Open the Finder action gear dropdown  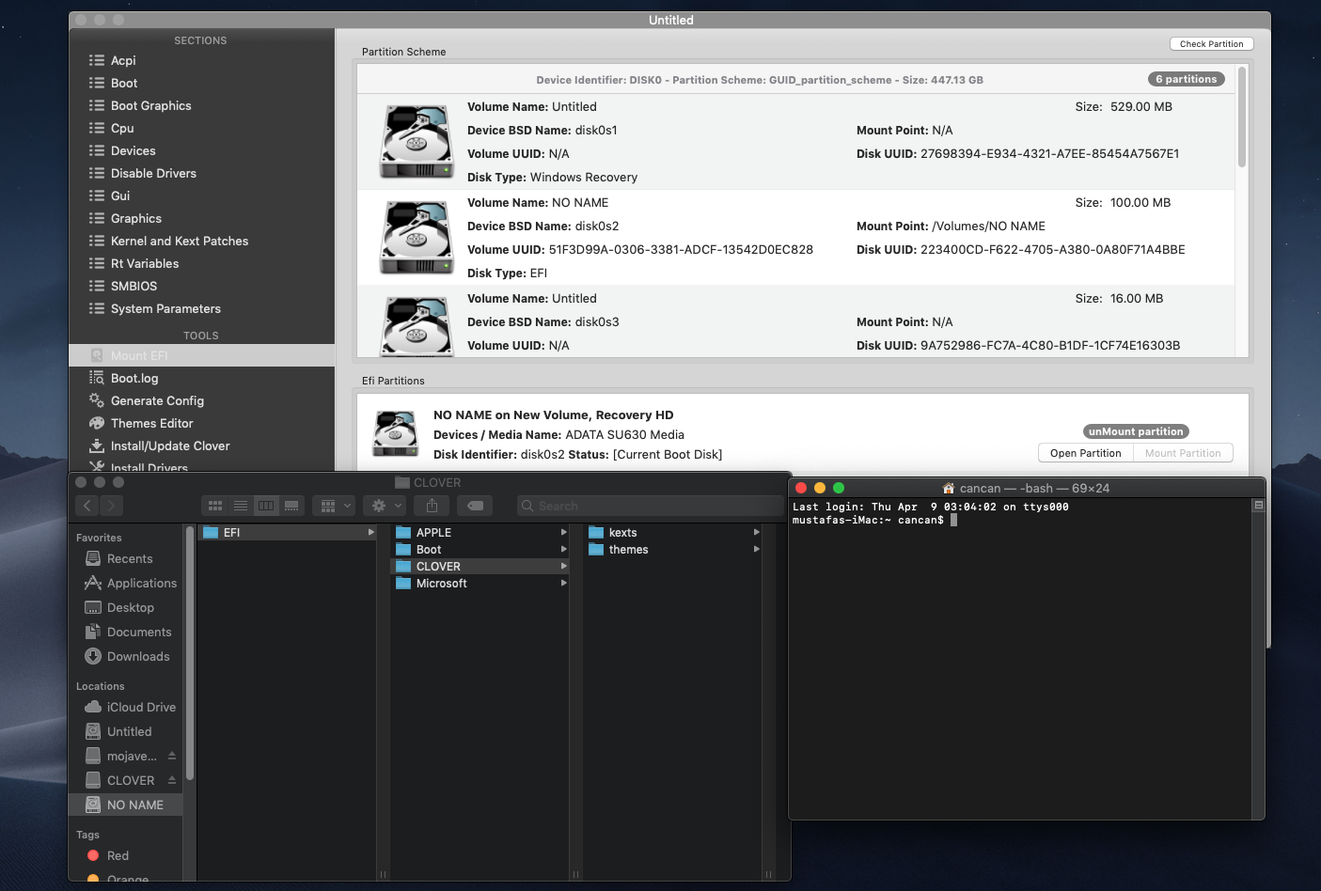pyautogui.click(x=385, y=506)
